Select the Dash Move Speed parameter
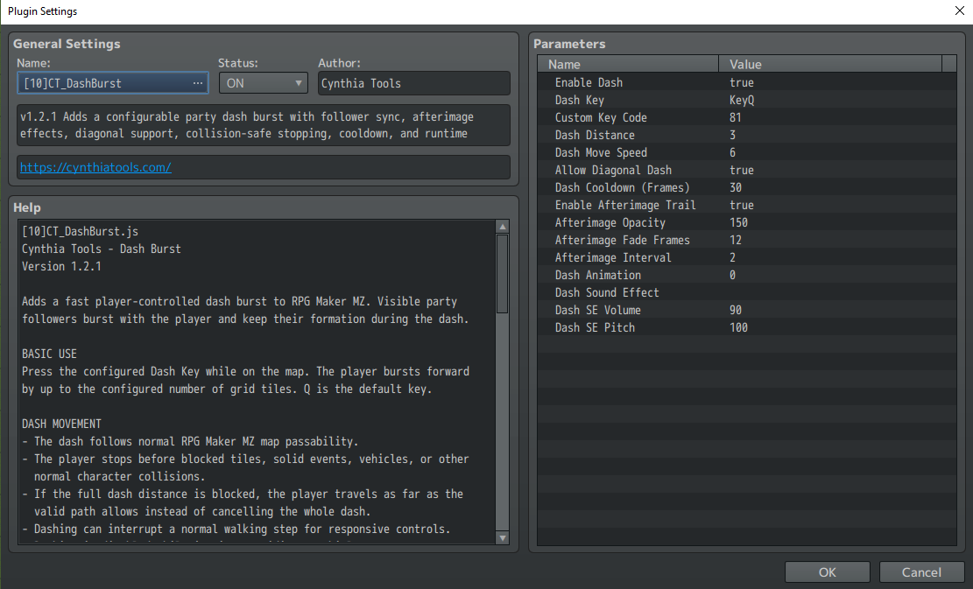The image size is (973, 589). 747,152
